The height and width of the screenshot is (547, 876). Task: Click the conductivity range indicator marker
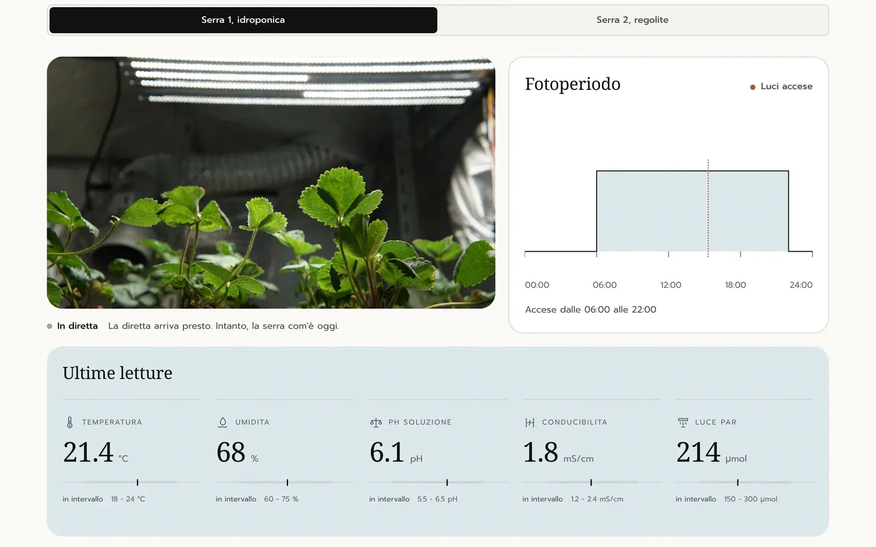click(x=591, y=482)
